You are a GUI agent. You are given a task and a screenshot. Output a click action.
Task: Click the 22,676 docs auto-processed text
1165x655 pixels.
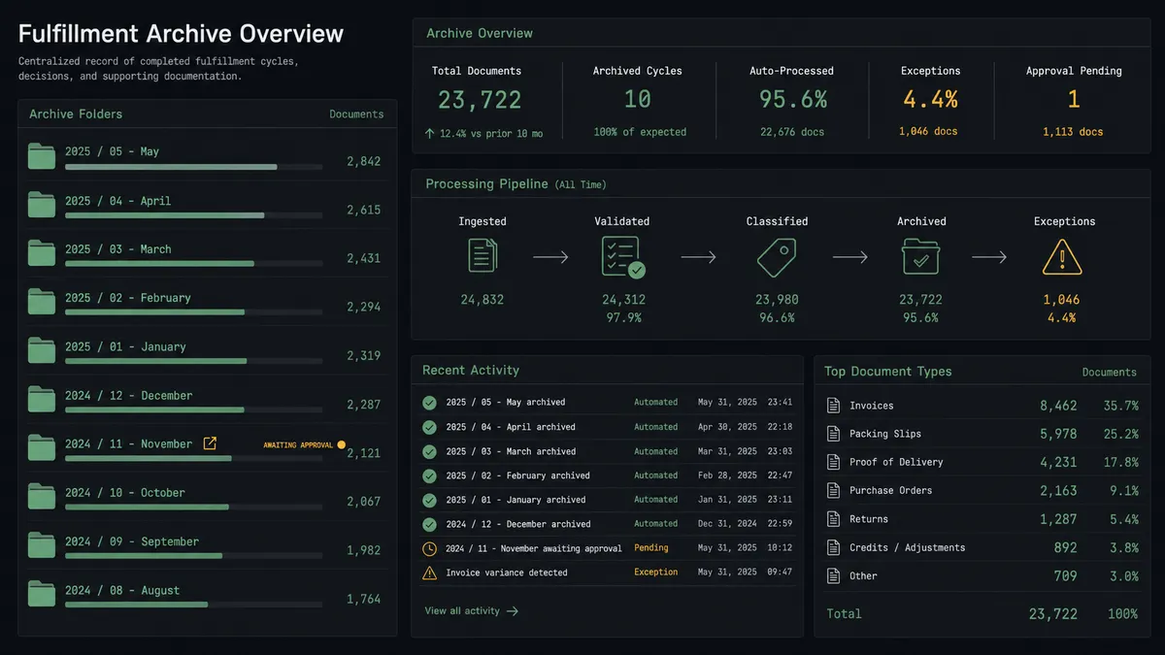click(792, 132)
